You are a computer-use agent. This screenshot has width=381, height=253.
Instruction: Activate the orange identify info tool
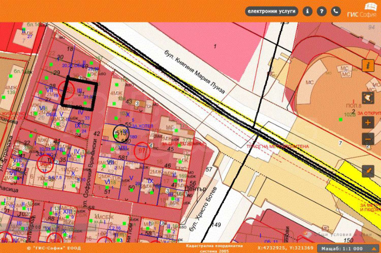pos(368,66)
